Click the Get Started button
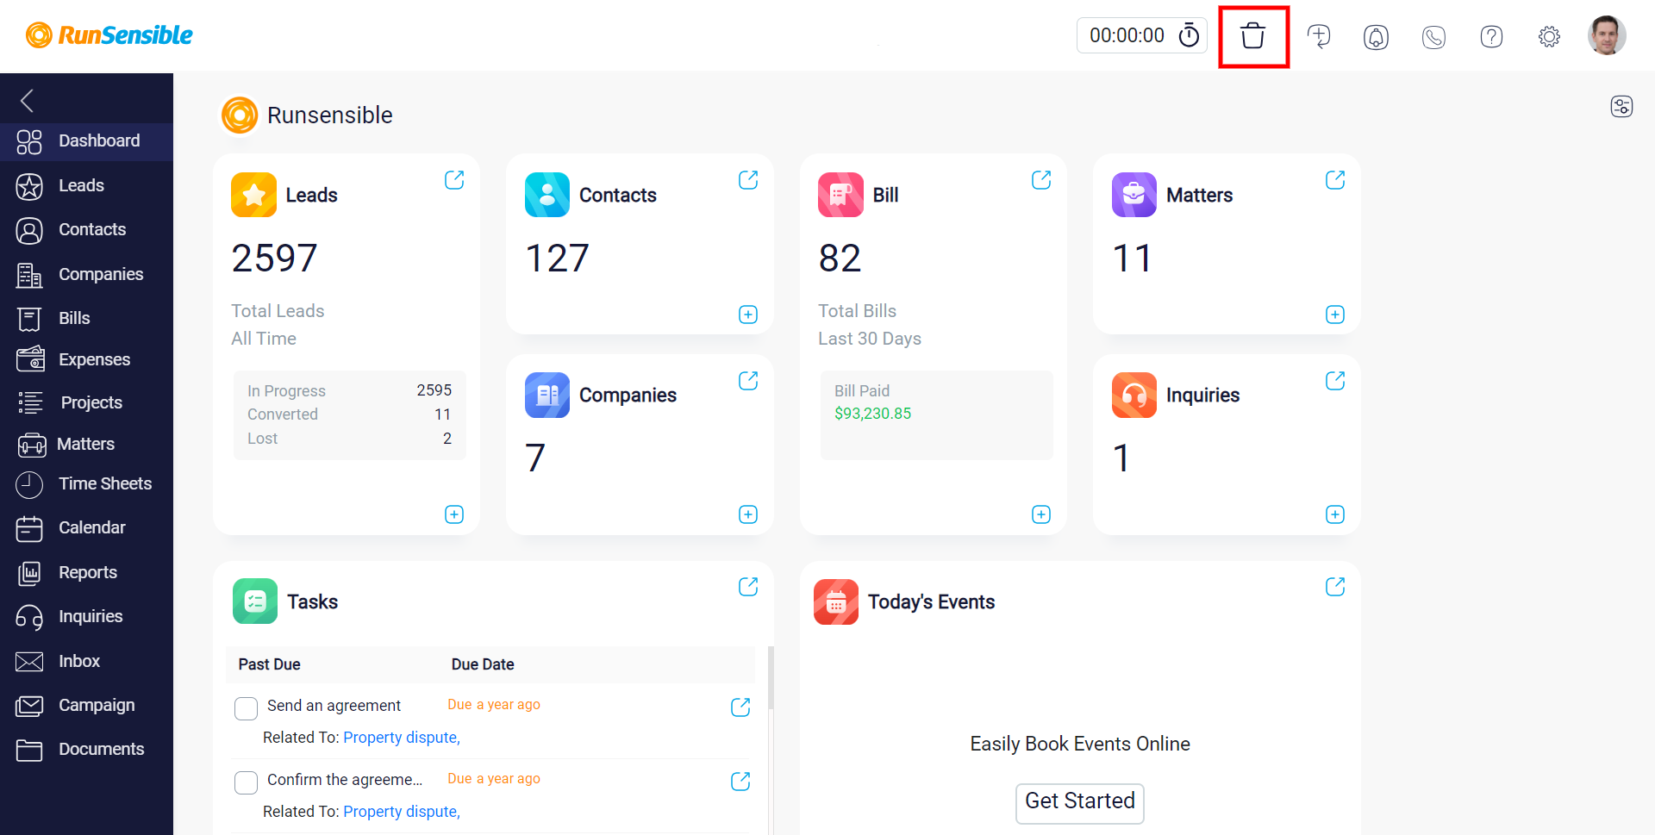This screenshot has height=835, width=1655. (1080, 802)
